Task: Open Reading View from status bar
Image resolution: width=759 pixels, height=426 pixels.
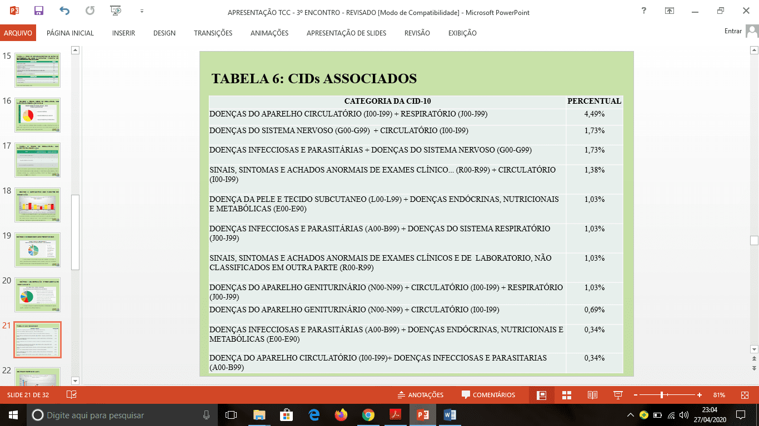Action: 592,395
